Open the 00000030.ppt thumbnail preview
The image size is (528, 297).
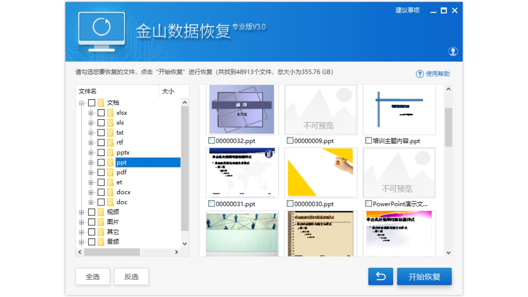321,173
